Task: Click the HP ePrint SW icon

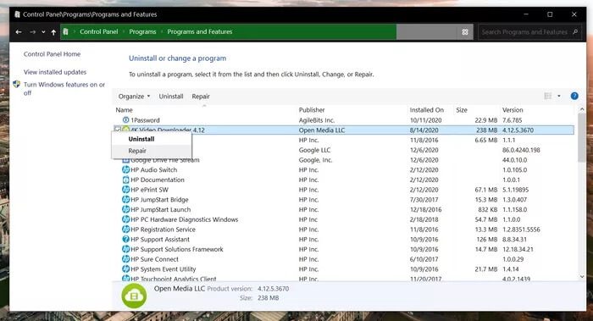Action: [x=126, y=190]
